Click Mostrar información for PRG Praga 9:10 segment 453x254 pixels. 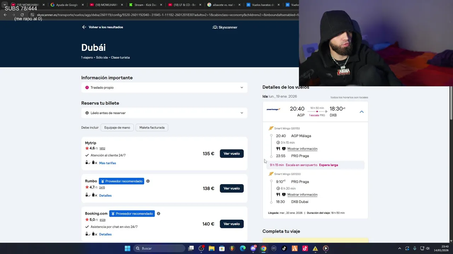pyautogui.click(x=302, y=194)
